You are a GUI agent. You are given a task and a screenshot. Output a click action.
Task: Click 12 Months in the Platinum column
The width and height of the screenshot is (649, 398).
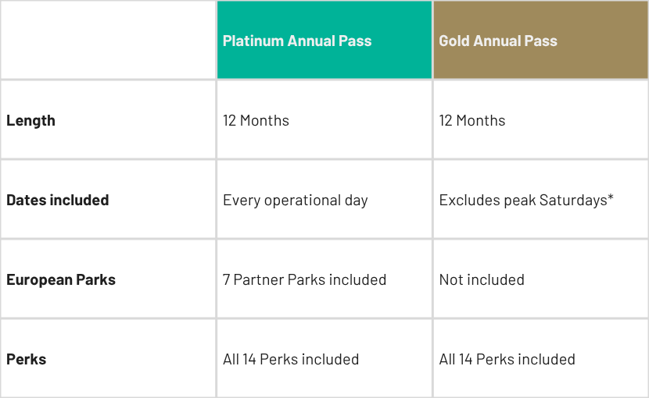click(x=256, y=120)
